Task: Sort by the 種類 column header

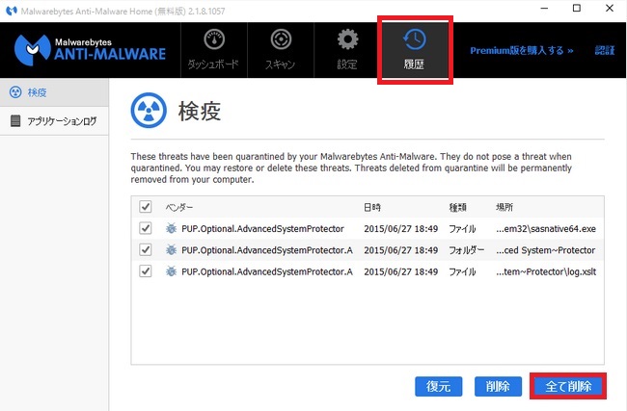Action: [458, 207]
